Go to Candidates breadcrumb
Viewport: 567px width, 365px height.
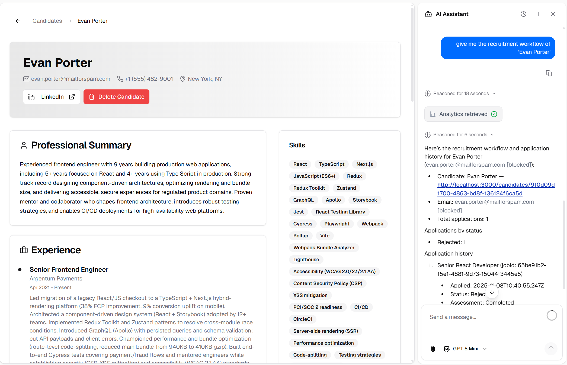[47, 21]
